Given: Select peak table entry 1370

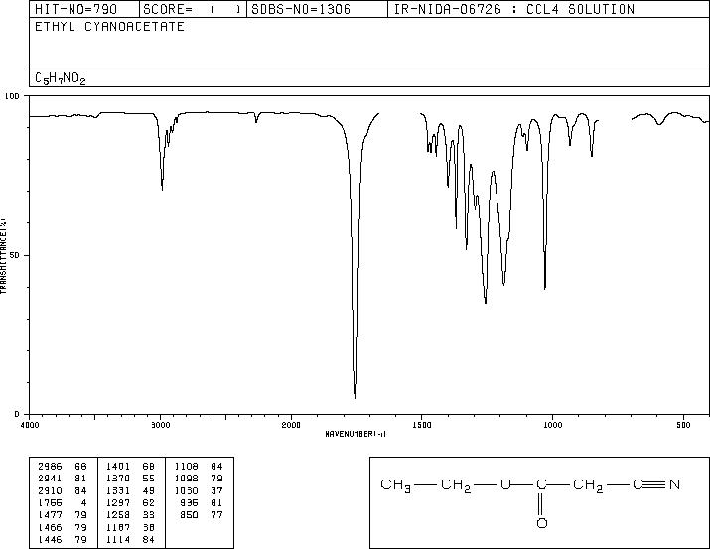Looking at the screenshot, I should pyautogui.click(x=118, y=479).
